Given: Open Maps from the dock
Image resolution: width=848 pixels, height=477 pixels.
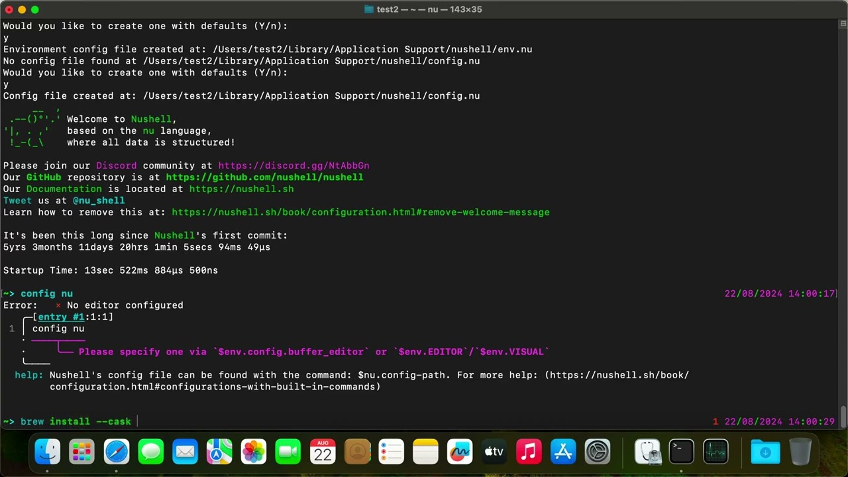Looking at the screenshot, I should 219,452.
